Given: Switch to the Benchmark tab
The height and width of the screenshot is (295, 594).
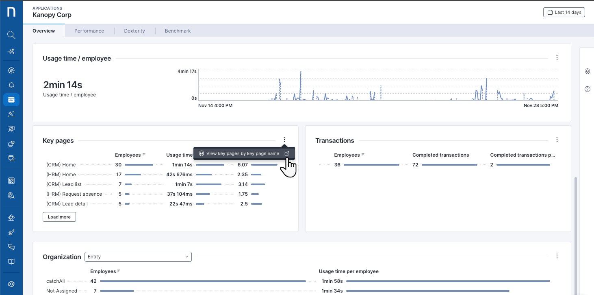Looking at the screenshot, I should pyautogui.click(x=178, y=31).
